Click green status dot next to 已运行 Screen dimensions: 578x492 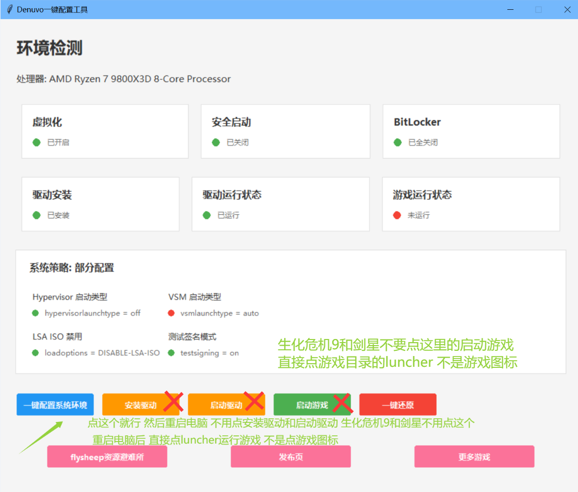click(x=207, y=215)
